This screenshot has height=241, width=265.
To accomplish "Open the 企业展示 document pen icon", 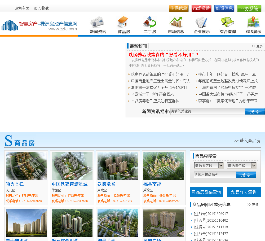I will point(201,22).
